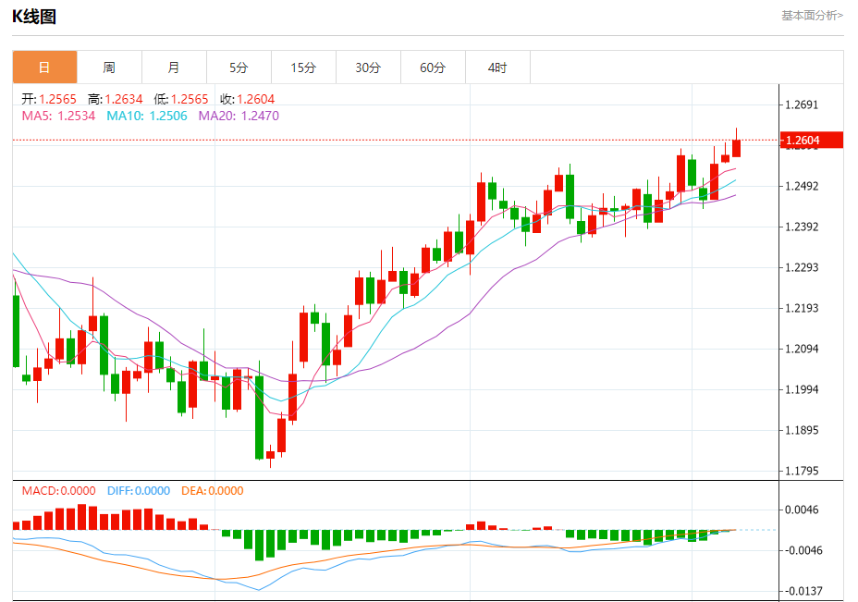Click the 1.2094 price axis label
This screenshot has height=602, width=858.
802,349
